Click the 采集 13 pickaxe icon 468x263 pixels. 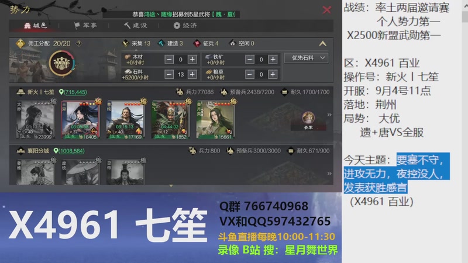126,43
